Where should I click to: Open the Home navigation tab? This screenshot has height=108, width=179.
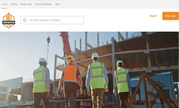coord(4,4)
